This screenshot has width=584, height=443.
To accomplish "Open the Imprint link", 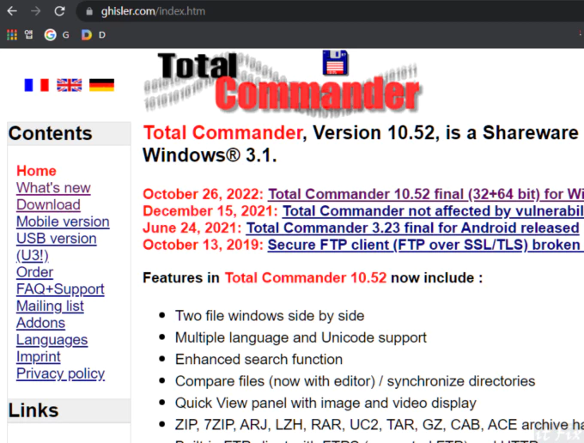I will (x=39, y=356).
